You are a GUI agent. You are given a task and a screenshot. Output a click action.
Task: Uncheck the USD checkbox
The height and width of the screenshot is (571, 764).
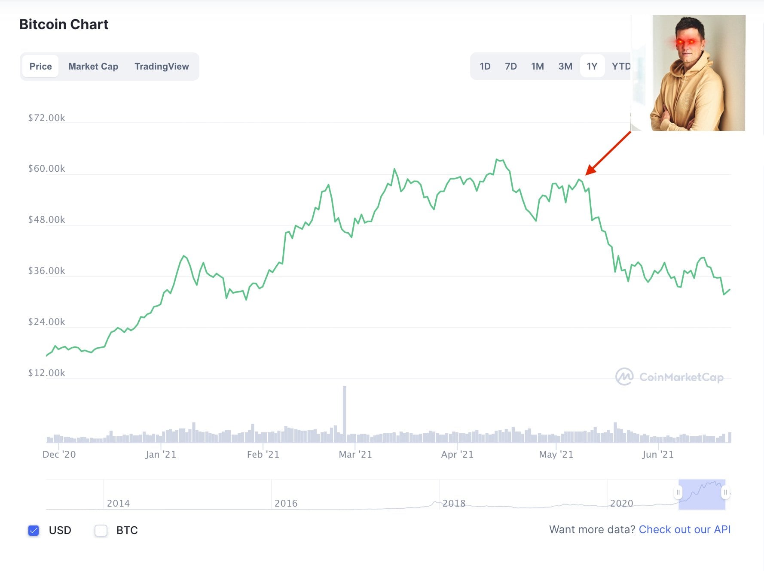click(x=34, y=530)
